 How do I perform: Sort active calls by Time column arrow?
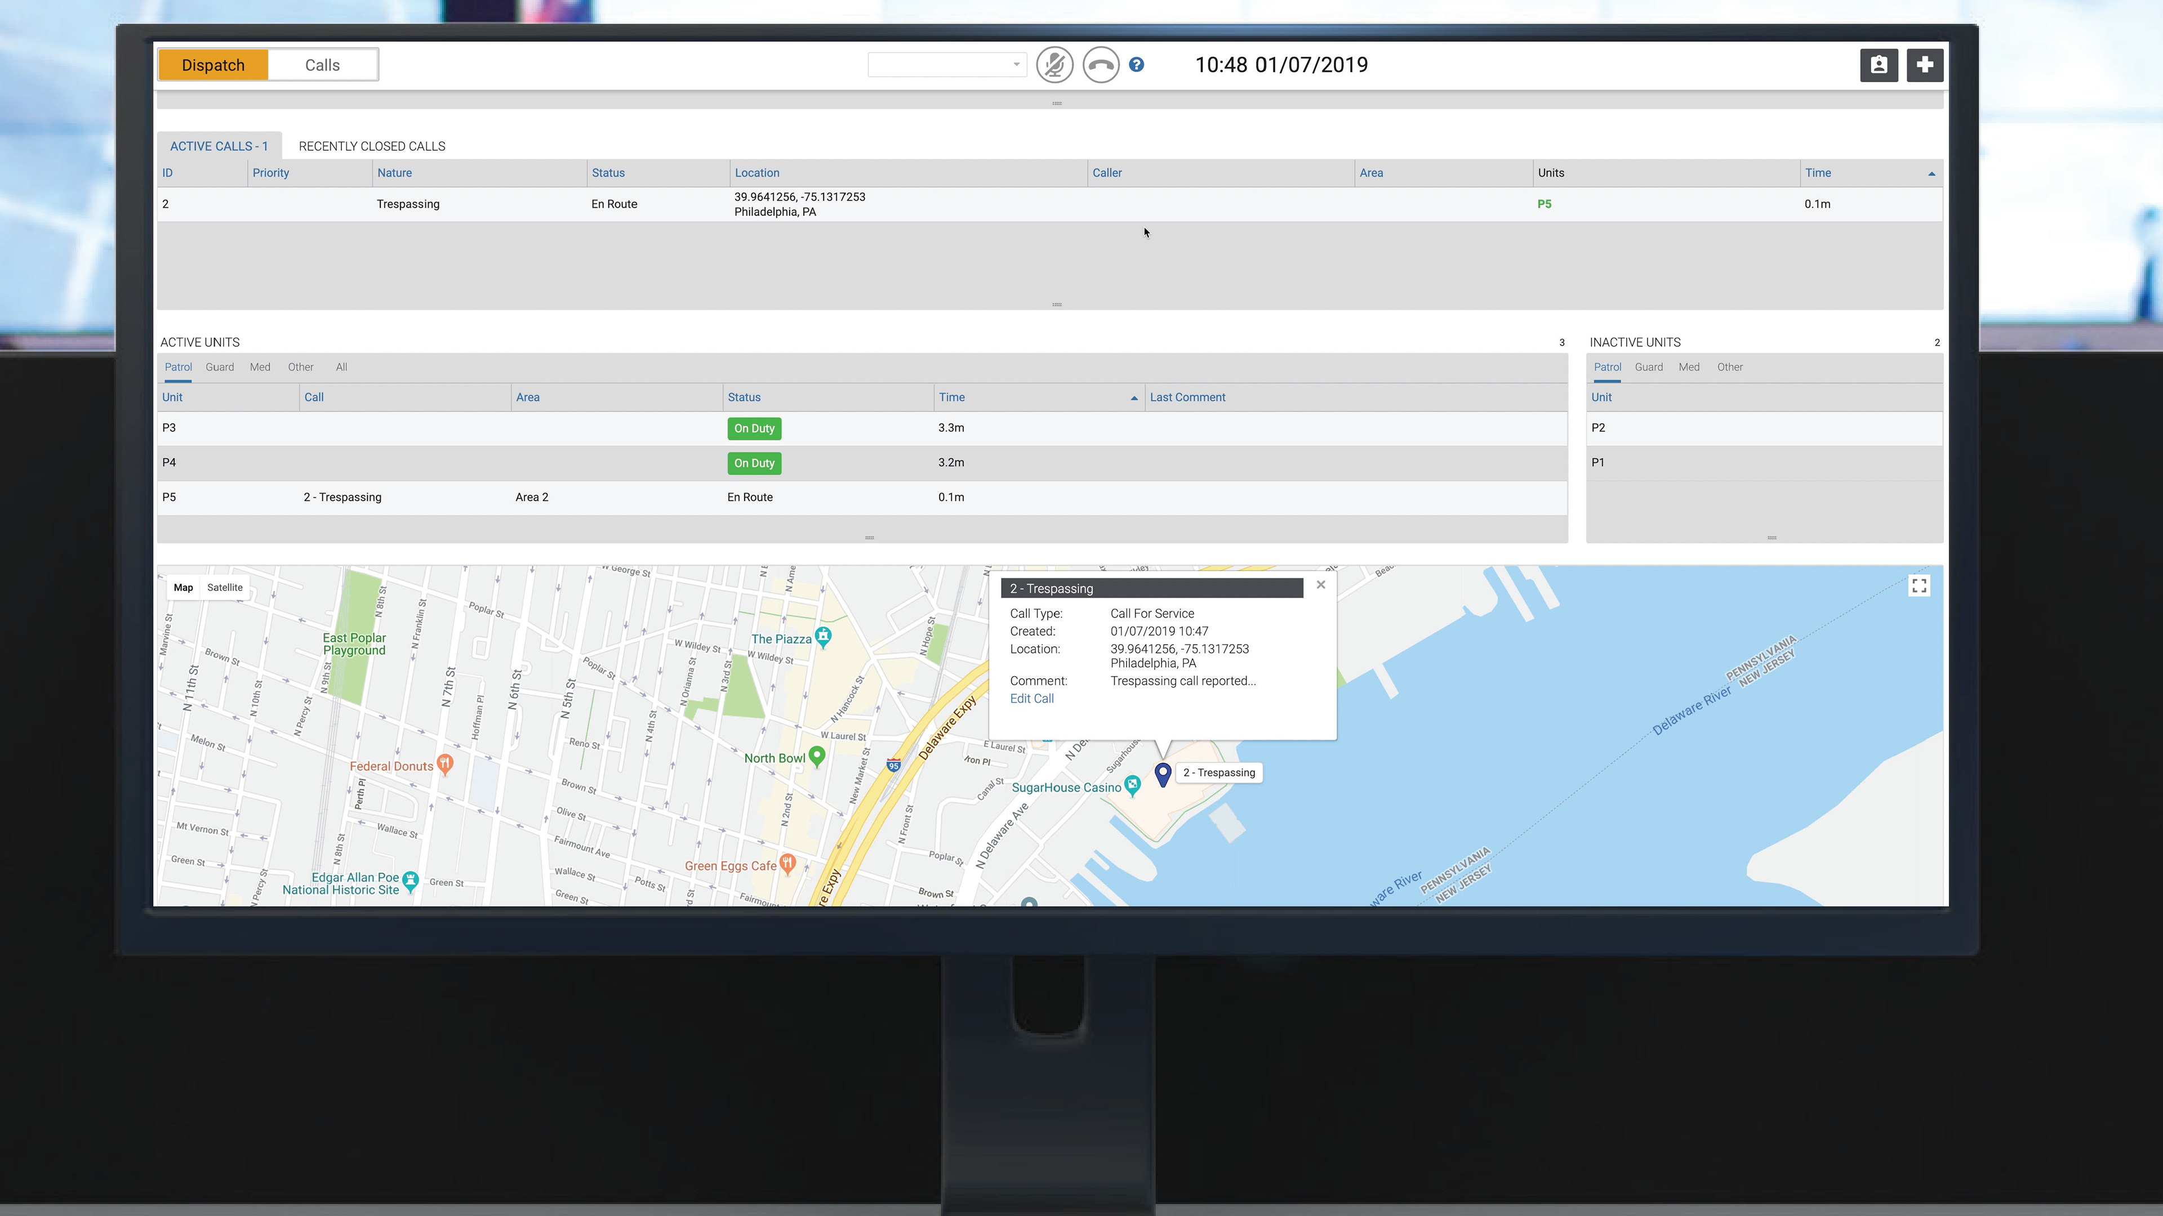[x=1931, y=174]
